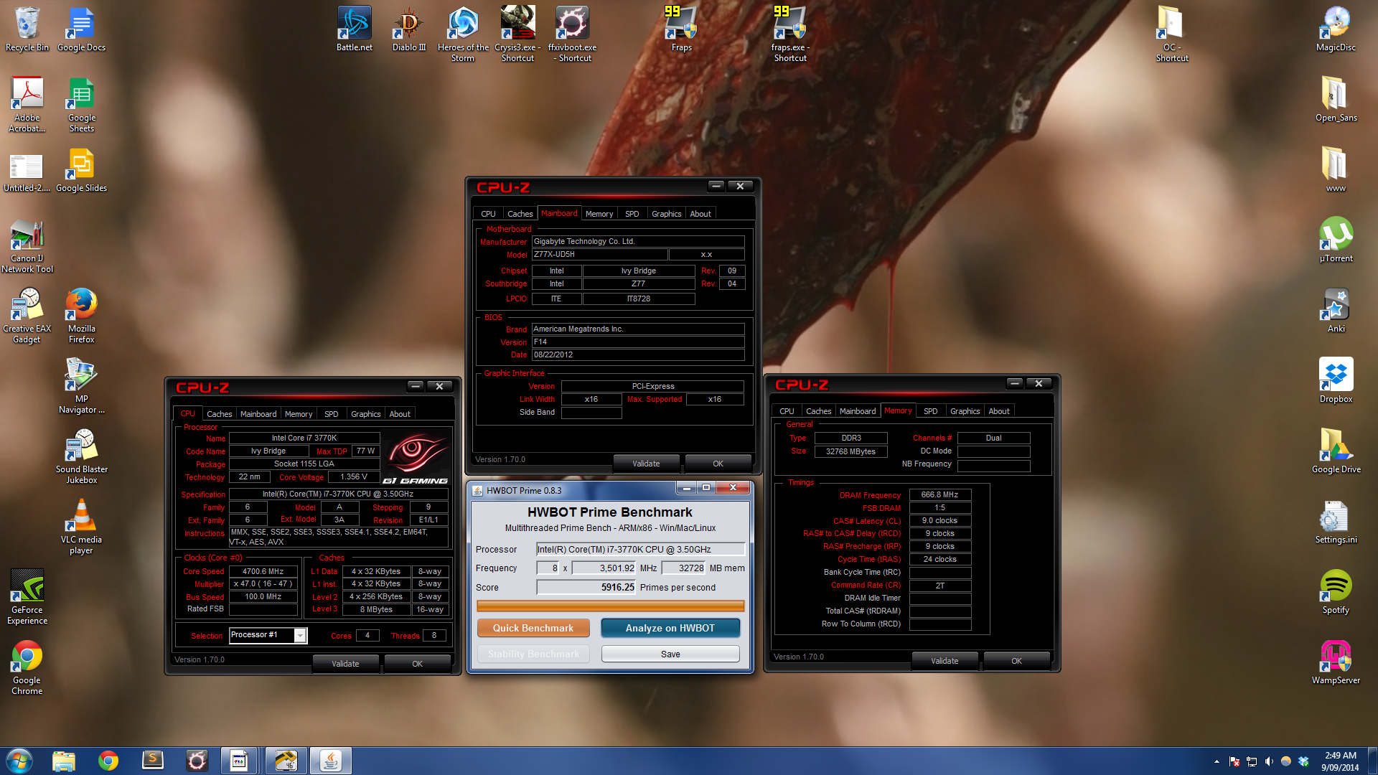Open the Google Sheets shortcut

(81, 104)
